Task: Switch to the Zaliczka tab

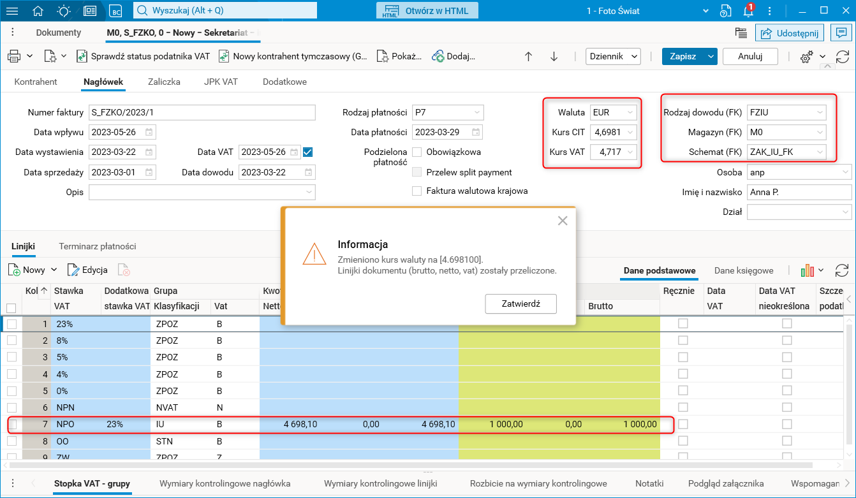Action: tap(164, 82)
